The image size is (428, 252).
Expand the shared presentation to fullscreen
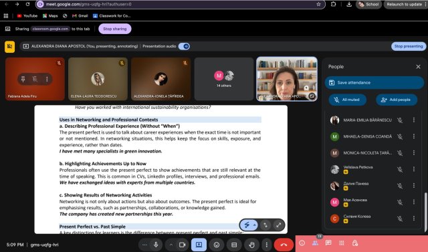point(278,225)
